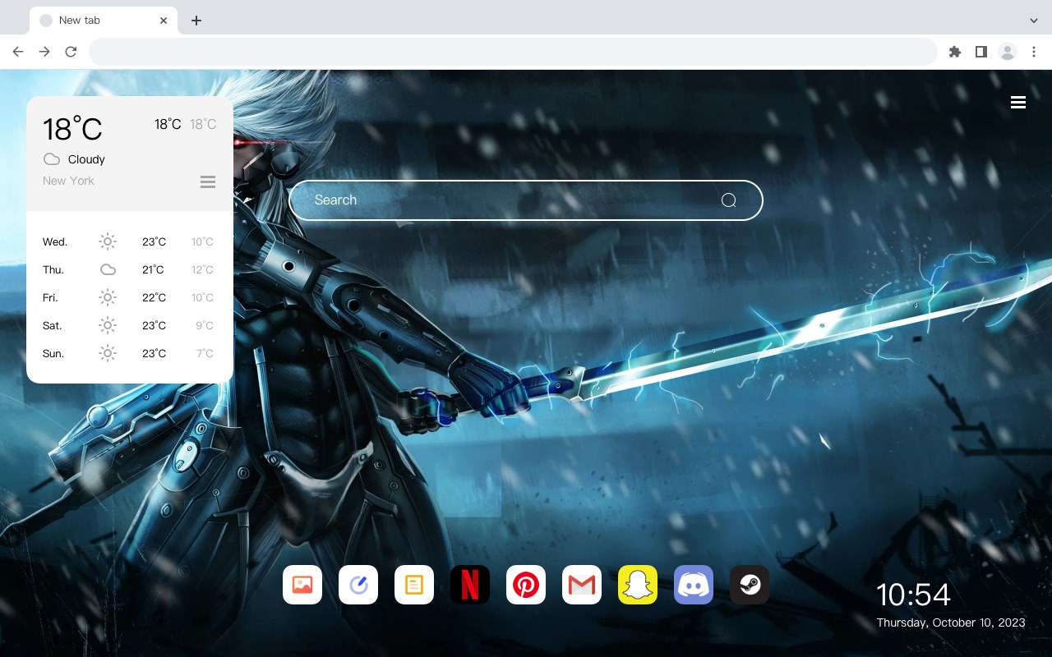Click Thursday's 12°C low temperature
This screenshot has width=1052, height=657.
point(203,269)
